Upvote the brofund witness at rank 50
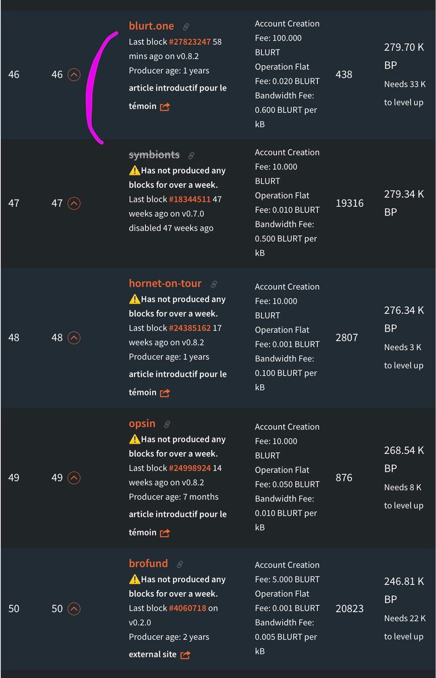The image size is (436, 678). 74,609
